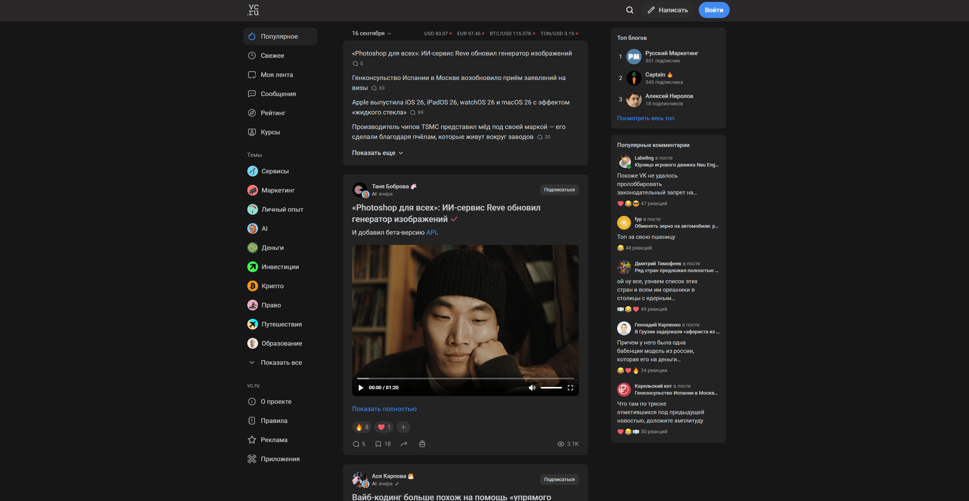Open the 16 сентября date dropdown

[371, 34]
